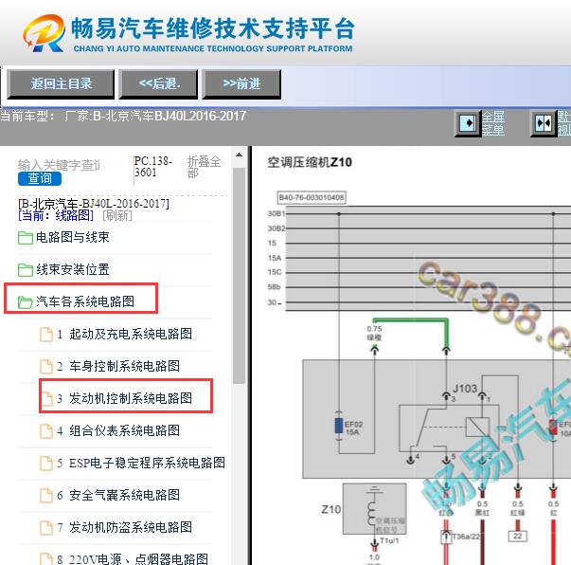This screenshot has width=571, height=565.
Task: Click the 30B1 power rail label
Action: [x=277, y=213]
